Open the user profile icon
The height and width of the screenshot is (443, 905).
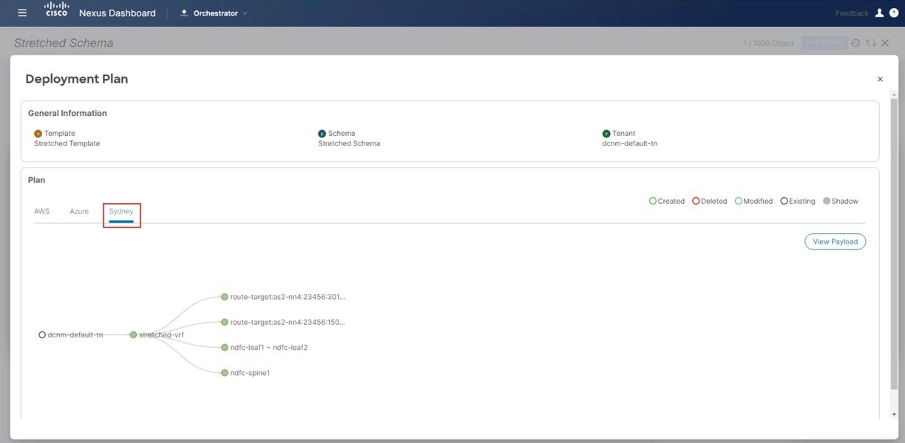[879, 13]
